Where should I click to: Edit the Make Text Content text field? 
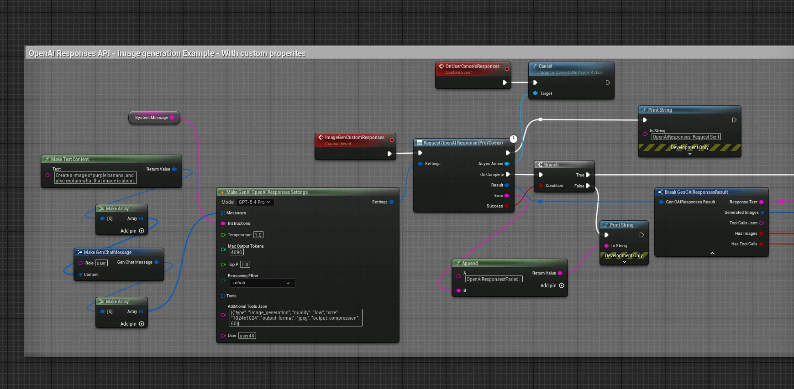(x=95, y=178)
